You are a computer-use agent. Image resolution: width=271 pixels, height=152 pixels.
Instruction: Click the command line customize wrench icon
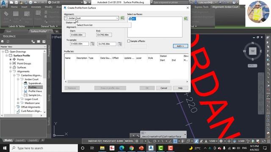click(138, 136)
